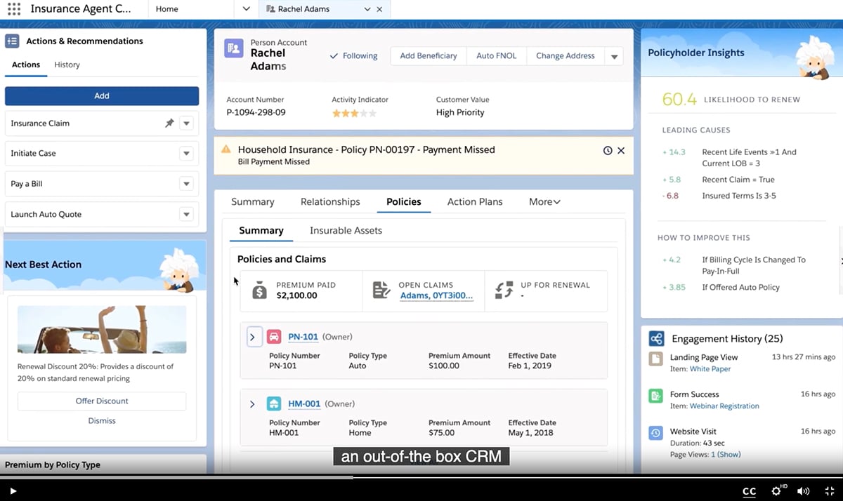Open the App Launcher waffle icon

(13, 8)
